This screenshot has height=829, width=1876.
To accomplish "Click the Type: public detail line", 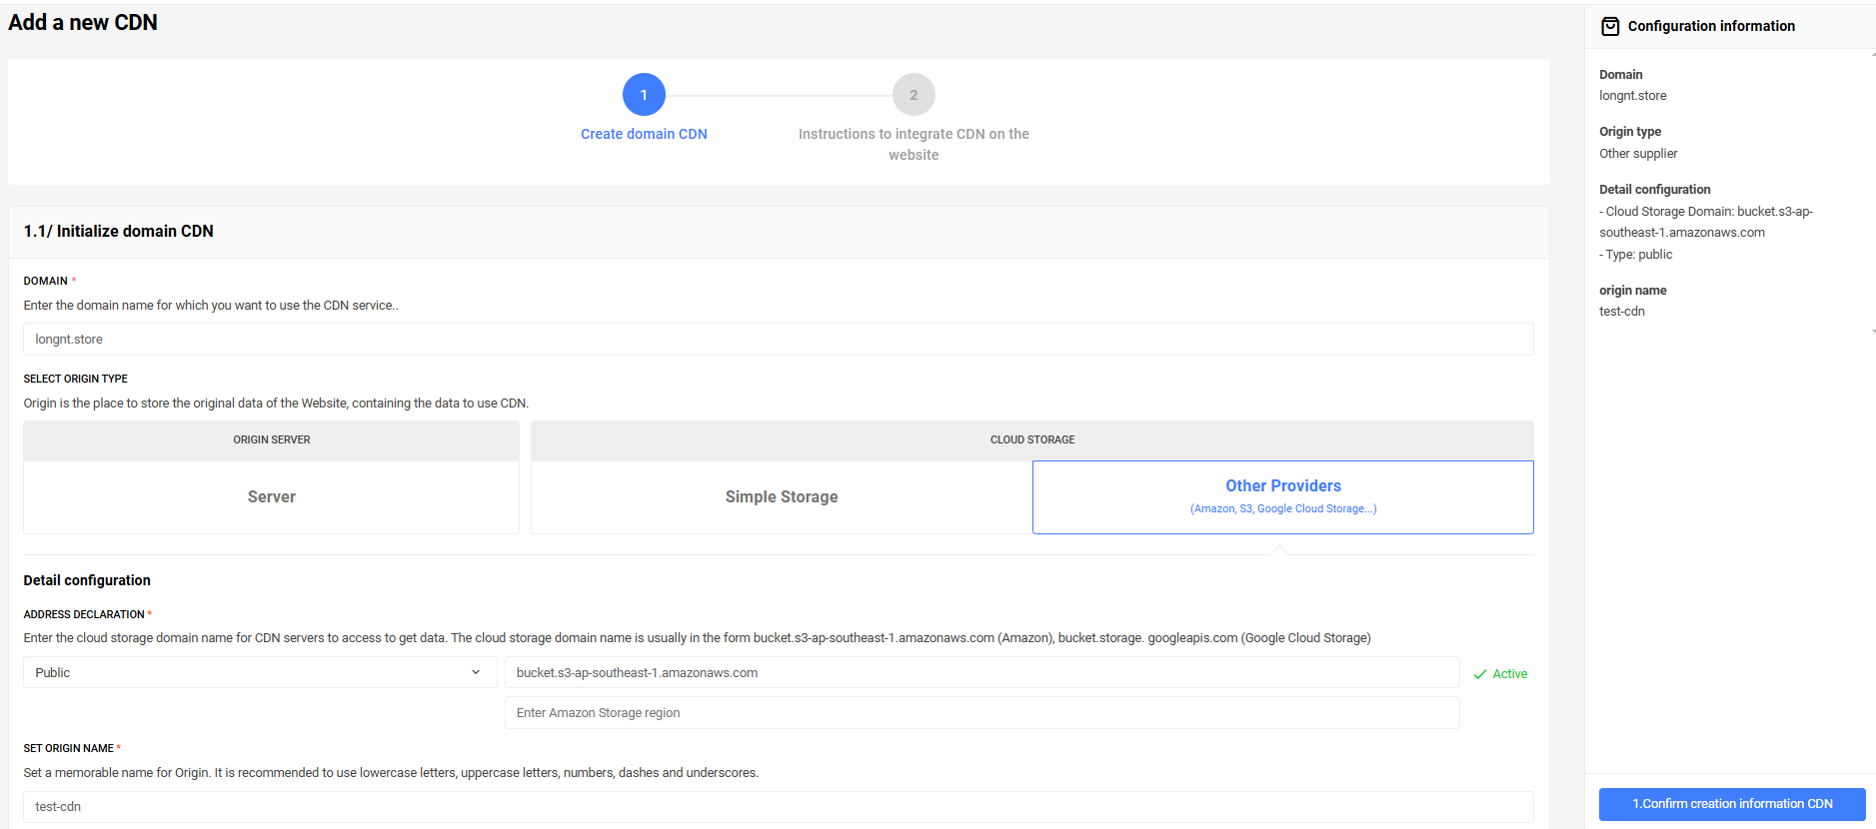I will click(1636, 255).
